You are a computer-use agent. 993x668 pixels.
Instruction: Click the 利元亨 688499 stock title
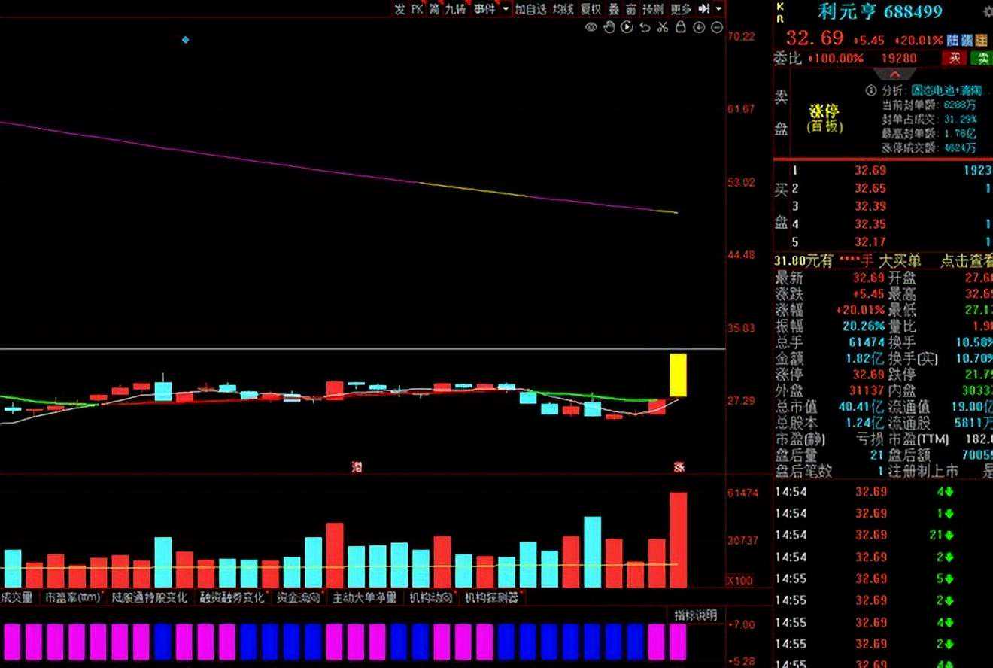(880, 11)
